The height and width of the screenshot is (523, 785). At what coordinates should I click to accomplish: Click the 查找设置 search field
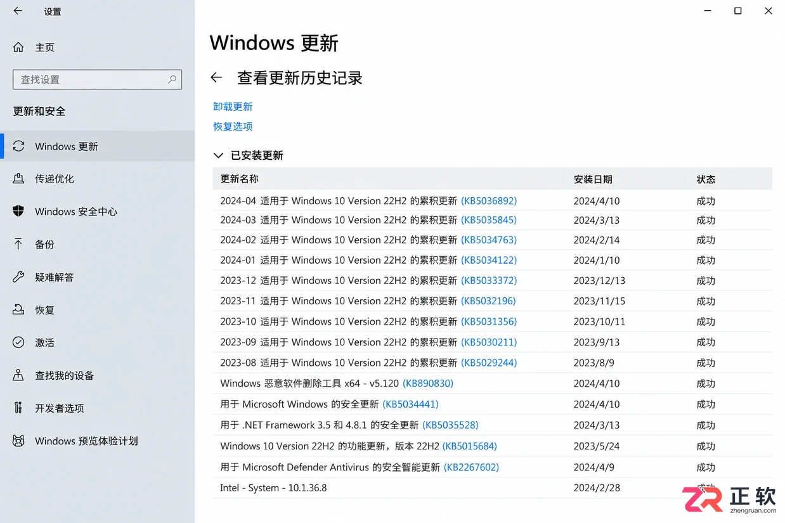(x=97, y=79)
